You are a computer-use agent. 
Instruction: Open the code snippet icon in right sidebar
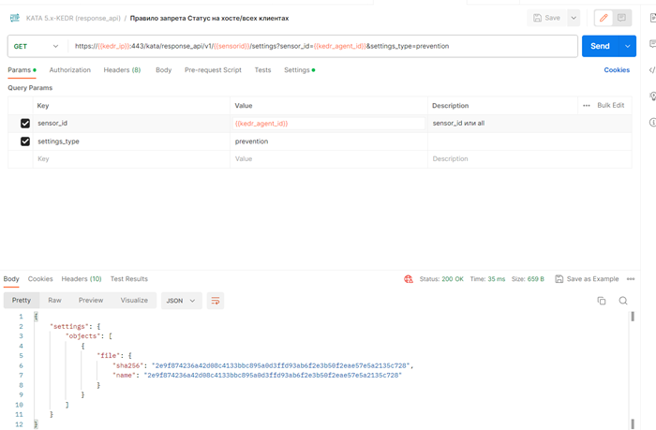[x=651, y=70]
